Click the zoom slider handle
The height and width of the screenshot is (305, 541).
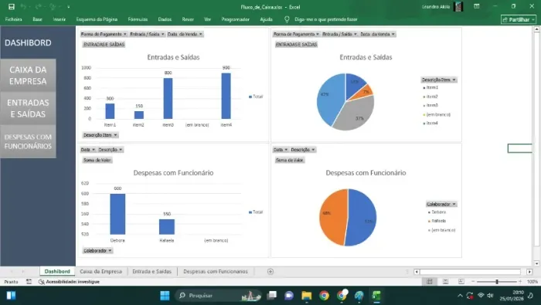tap(497, 282)
